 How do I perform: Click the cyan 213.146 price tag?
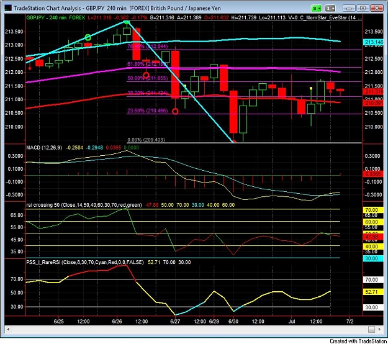point(373,42)
